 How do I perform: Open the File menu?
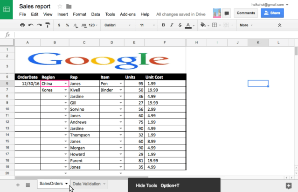click(22, 14)
